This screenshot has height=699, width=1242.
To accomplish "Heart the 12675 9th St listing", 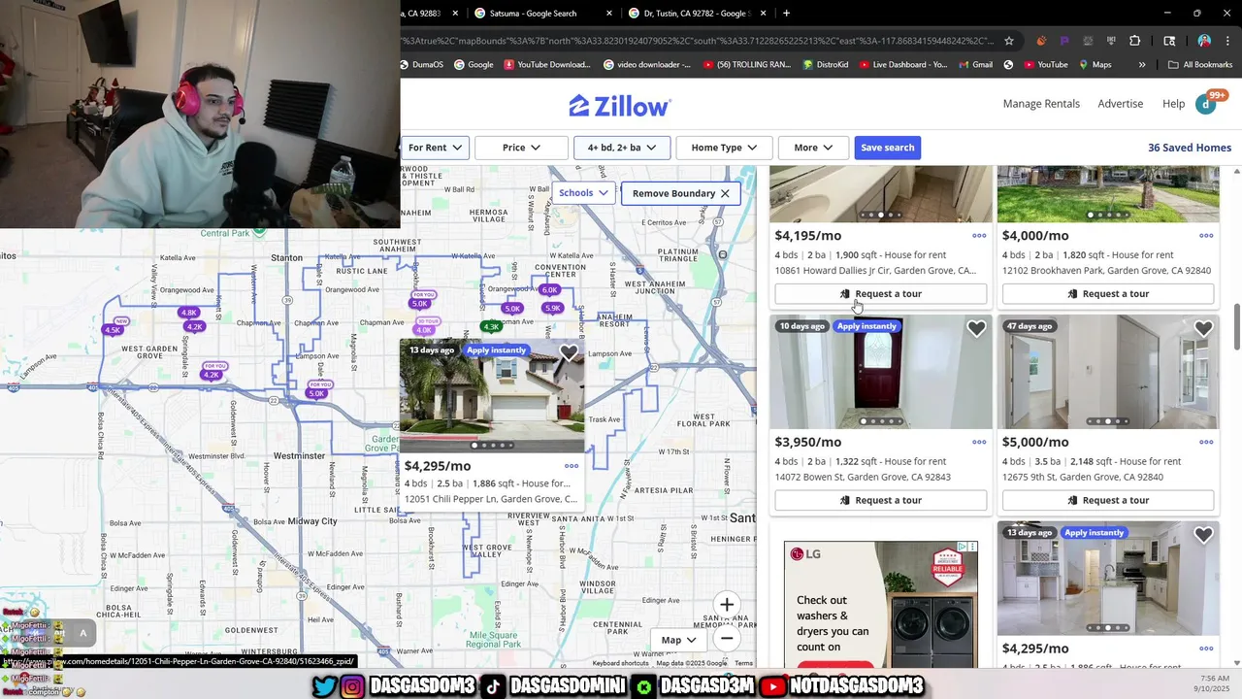I will pyautogui.click(x=1203, y=329).
